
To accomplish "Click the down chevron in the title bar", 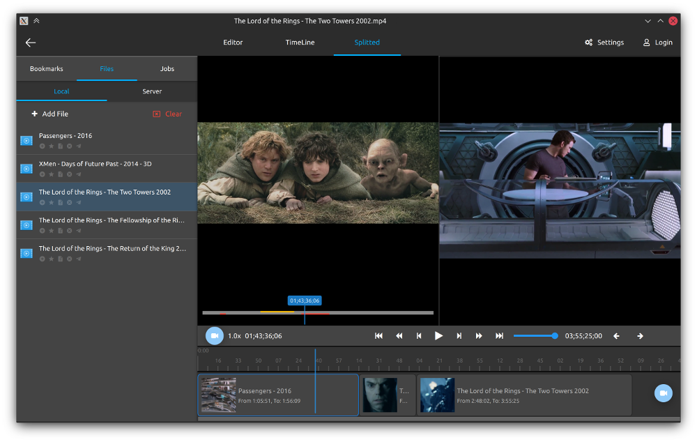I will (x=648, y=21).
